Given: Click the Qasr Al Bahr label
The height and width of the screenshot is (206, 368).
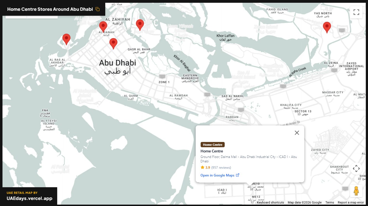Looking at the screenshot, I should pyautogui.click(x=139, y=51).
